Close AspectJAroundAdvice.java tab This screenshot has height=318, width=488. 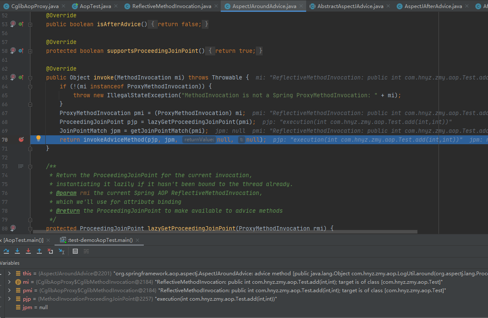(301, 6)
